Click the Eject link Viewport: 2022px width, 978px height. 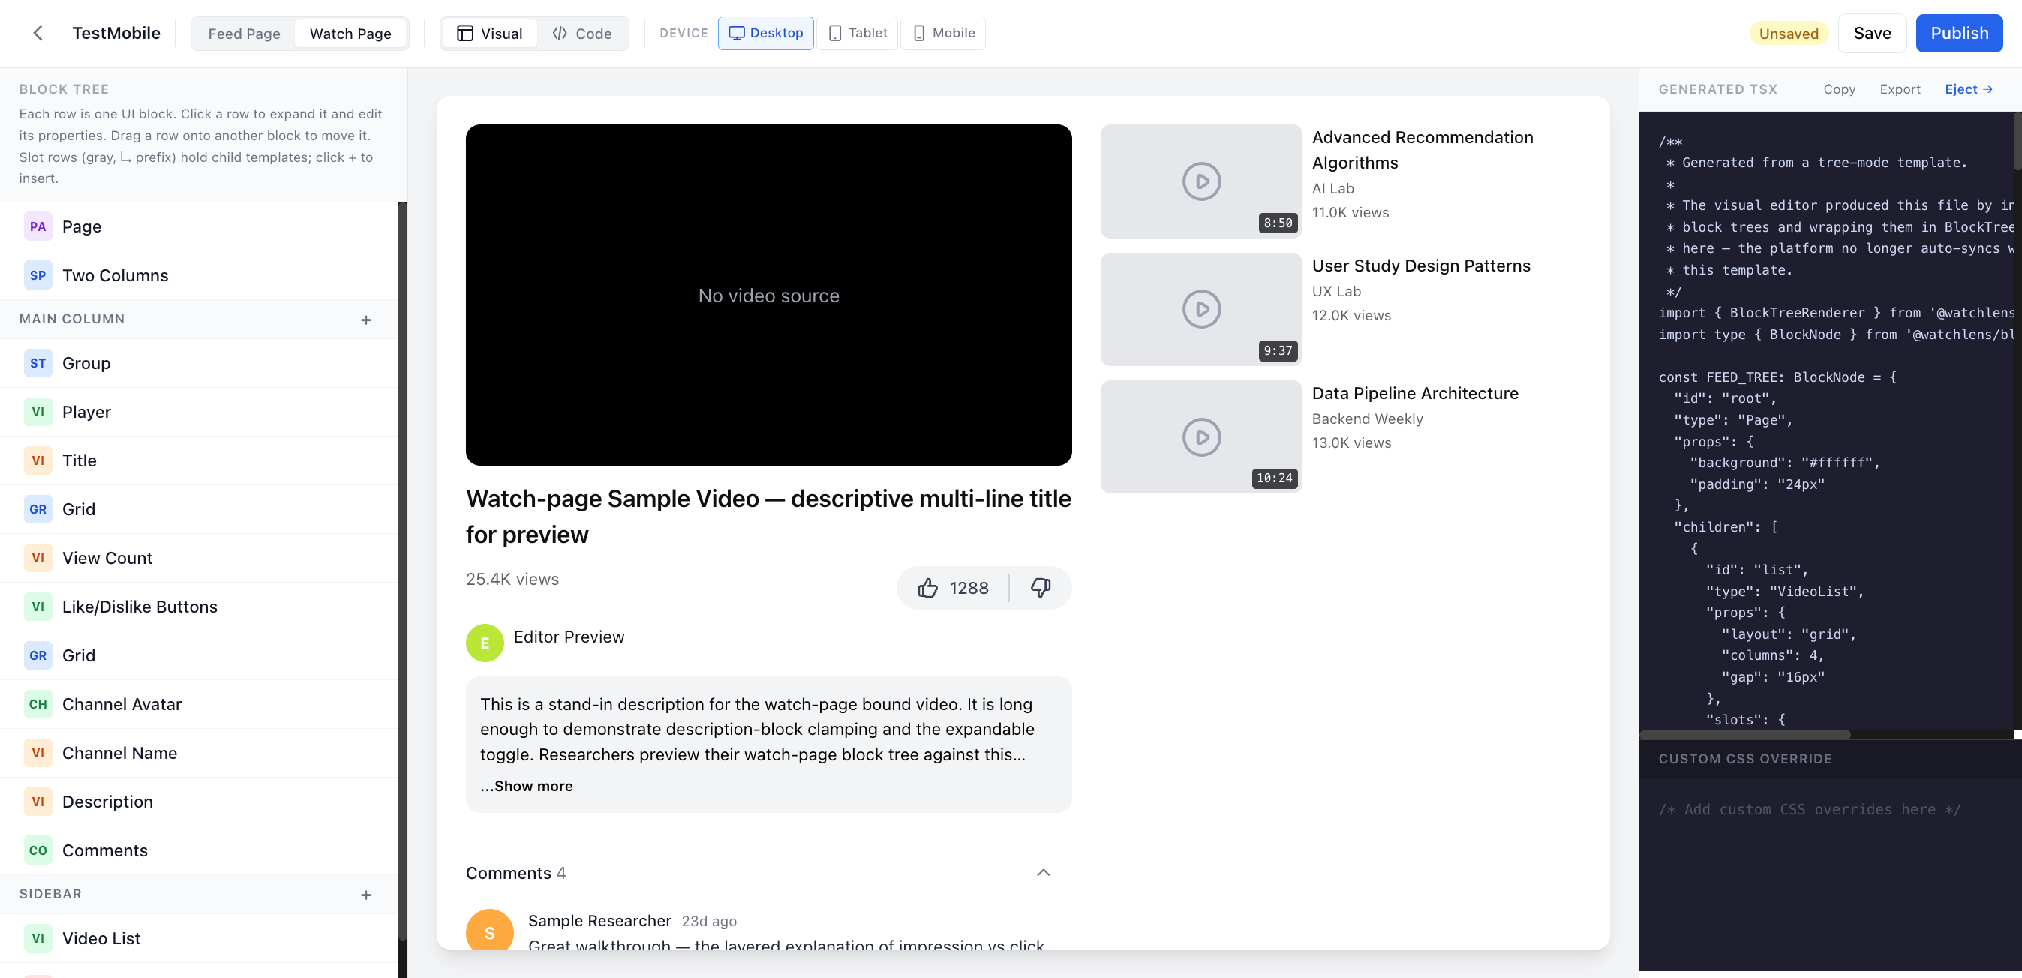pyautogui.click(x=1969, y=89)
